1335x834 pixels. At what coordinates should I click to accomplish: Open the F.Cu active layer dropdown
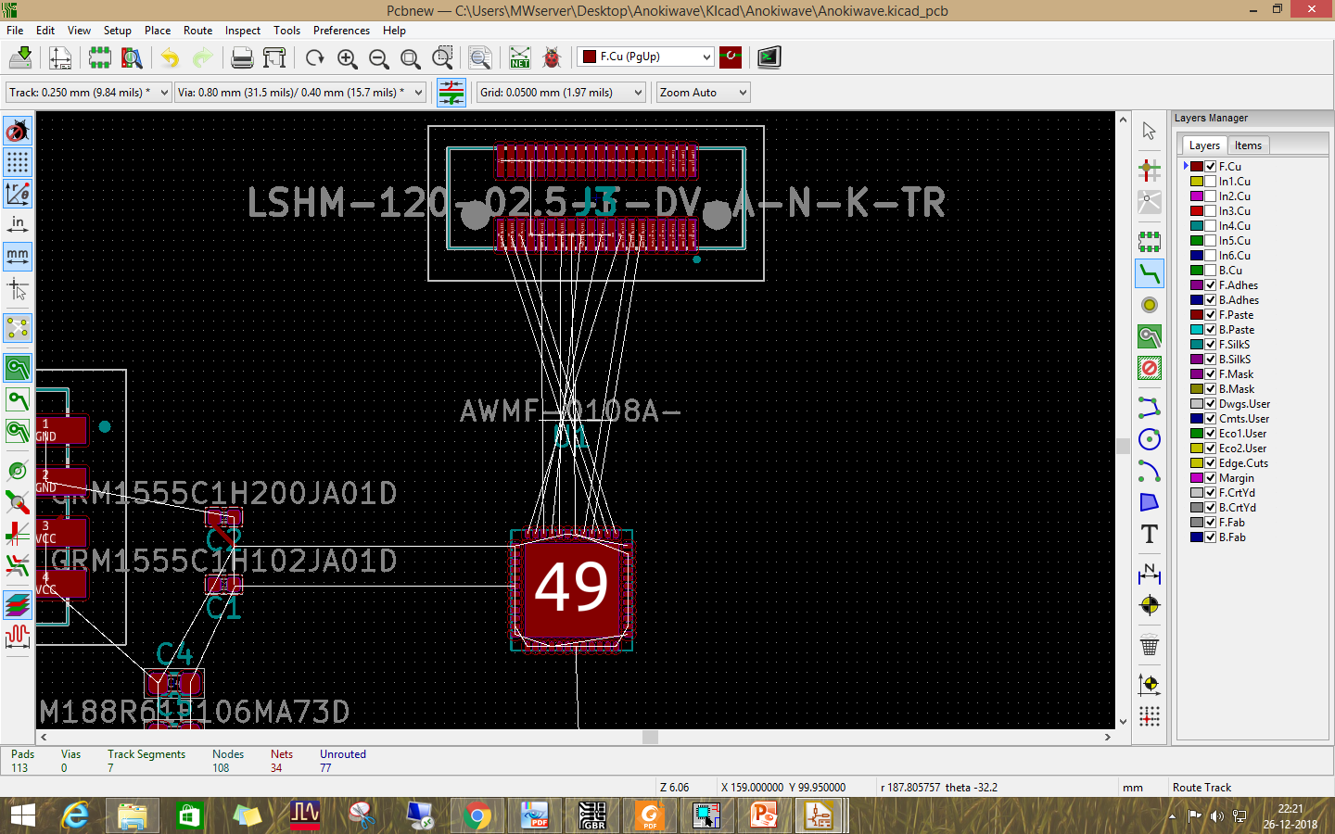coord(646,57)
